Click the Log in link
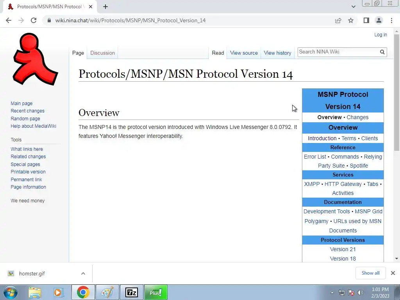400x300 pixels. pyautogui.click(x=380, y=35)
